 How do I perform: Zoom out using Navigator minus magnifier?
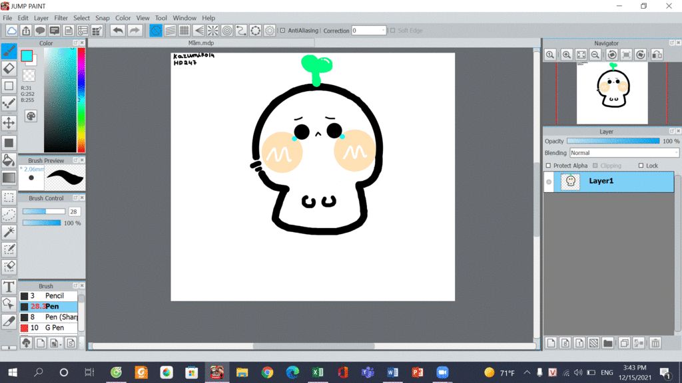click(x=595, y=55)
